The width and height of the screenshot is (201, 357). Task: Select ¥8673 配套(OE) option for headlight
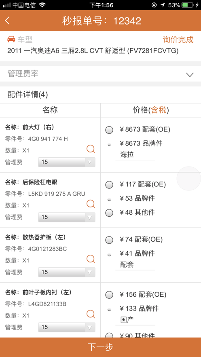coord(109,130)
